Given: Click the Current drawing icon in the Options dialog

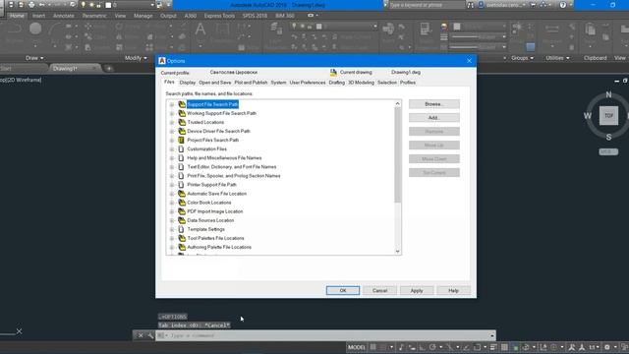Looking at the screenshot, I should 333,72.
